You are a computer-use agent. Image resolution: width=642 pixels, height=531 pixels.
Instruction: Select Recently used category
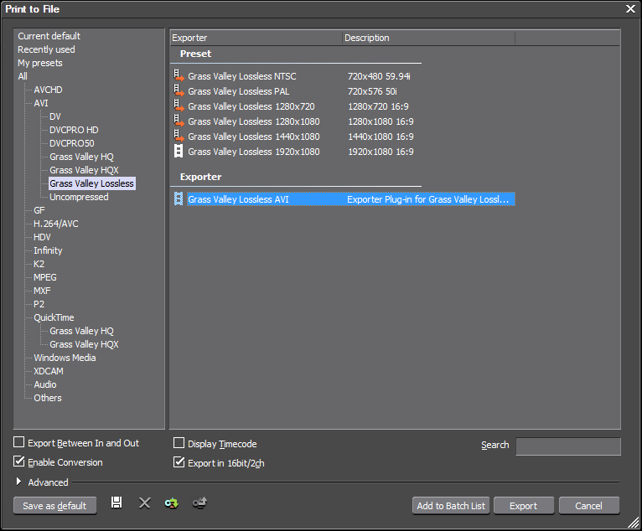click(x=46, y=49)
